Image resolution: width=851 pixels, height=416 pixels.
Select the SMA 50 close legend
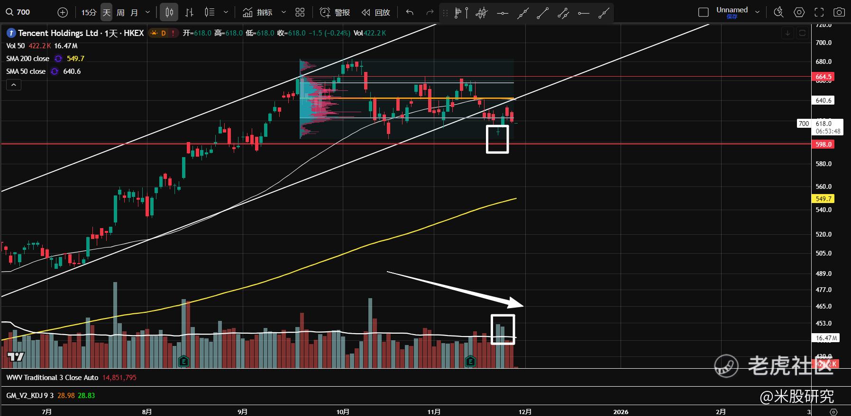click(26, 71)
